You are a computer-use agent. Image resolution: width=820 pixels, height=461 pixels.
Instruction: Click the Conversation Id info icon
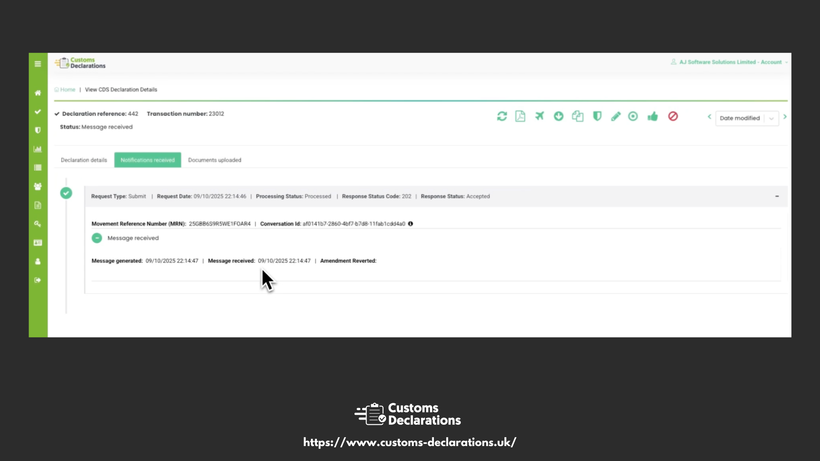click(x=410, y=224)
